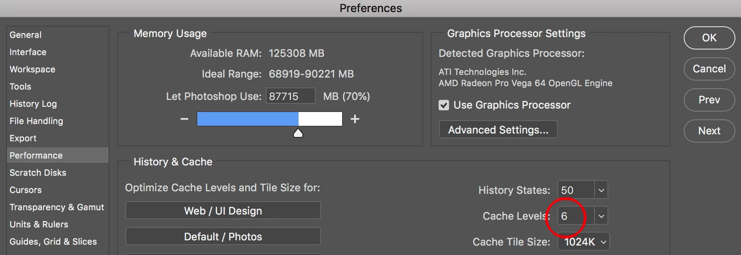Click the Let Photoshop Use memory field
This screenshot has height=255, width=741.
click(x=290, y=96)
